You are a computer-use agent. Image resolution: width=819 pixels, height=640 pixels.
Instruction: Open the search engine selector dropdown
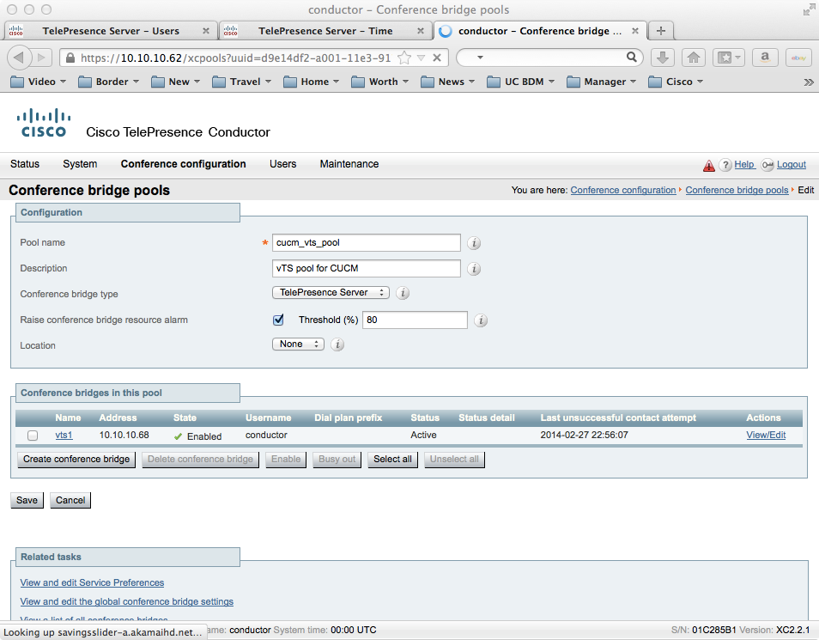pyautogui.click(x=480, y=58)
